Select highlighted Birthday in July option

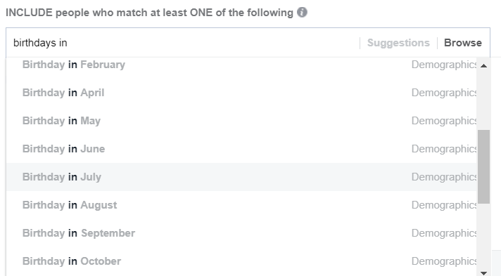pyautogui.click(x=241, y=177)
